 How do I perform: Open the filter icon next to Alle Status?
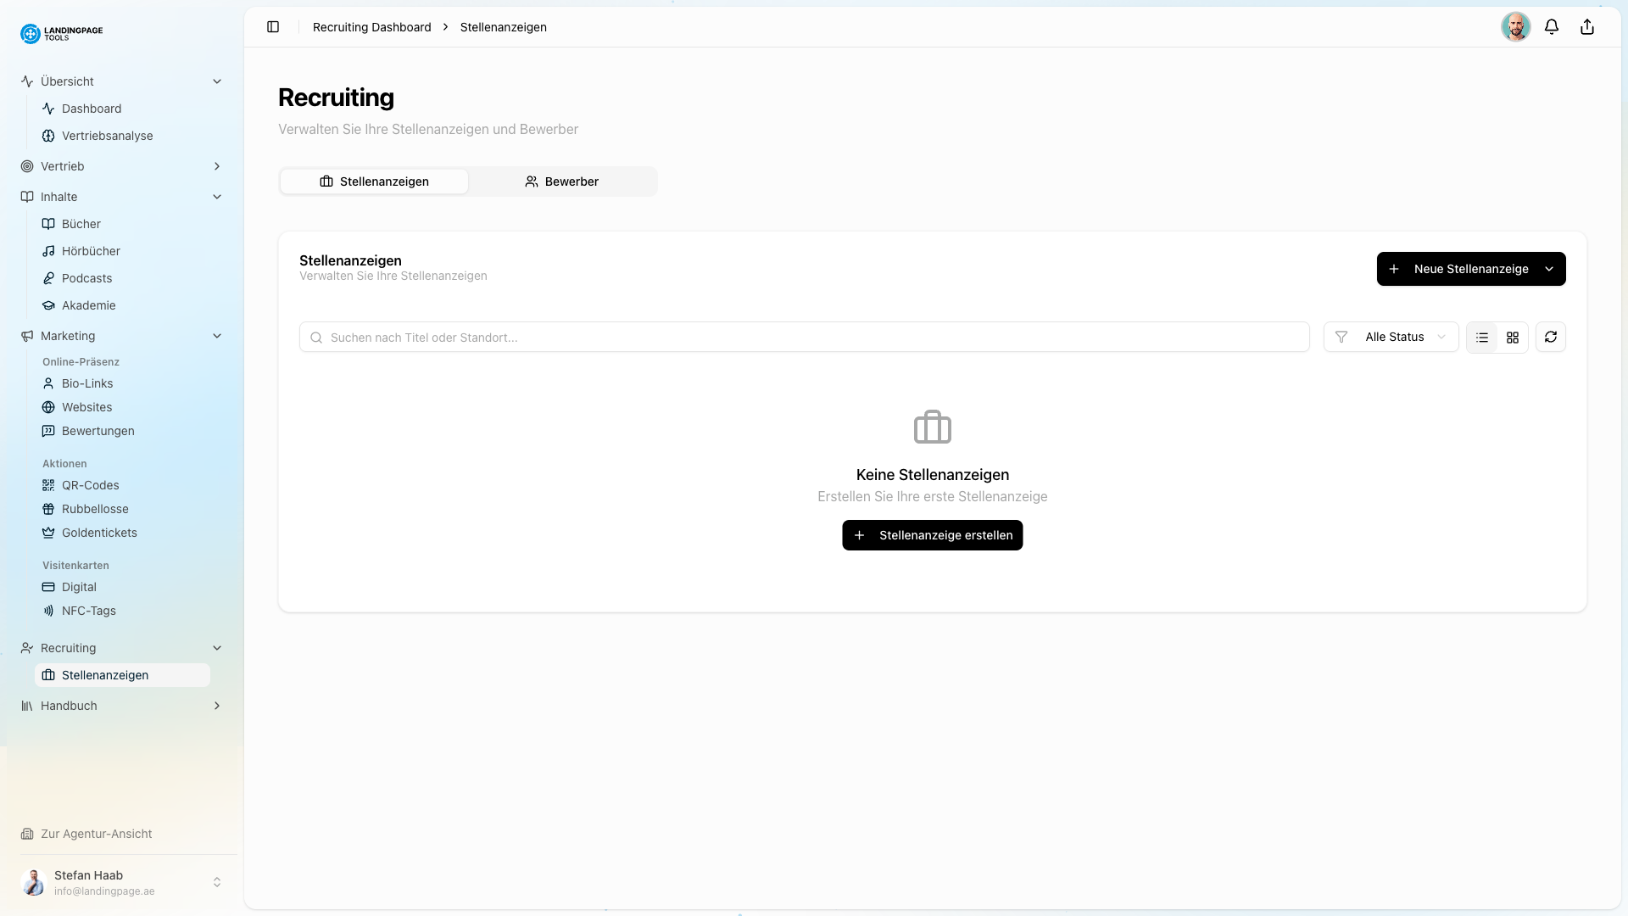[x=1341, y=337]
